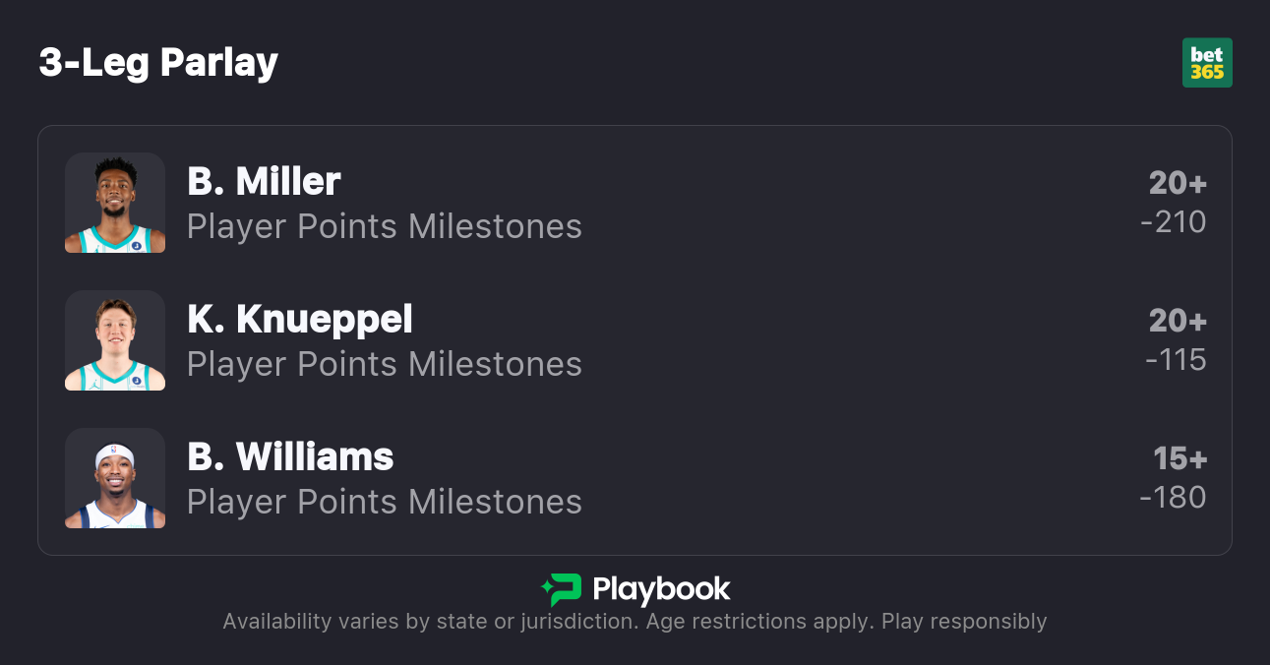Select the K. Knueppel player name
1270x665 pixels.
[x=300, y=320]
